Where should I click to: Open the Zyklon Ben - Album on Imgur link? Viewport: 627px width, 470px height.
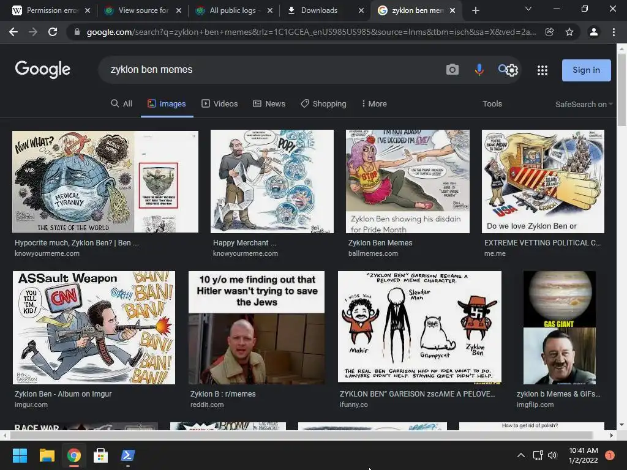coord(63,394)
